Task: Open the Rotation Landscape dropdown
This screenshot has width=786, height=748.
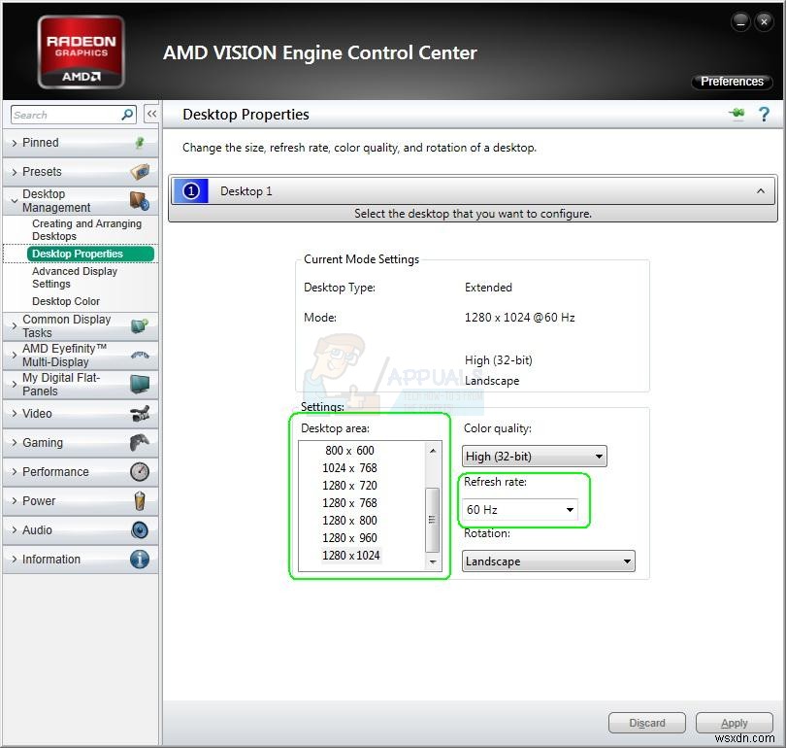Action: click(548, 561)
